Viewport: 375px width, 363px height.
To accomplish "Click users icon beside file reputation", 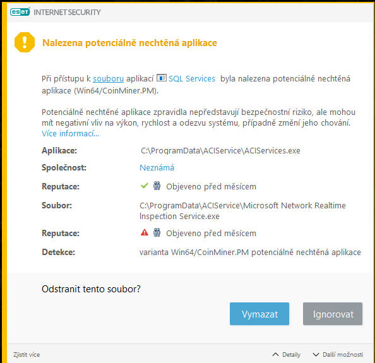I will (157, 232).
